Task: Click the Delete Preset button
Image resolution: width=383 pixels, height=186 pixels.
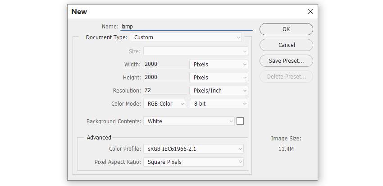Action: pos(286,77)
